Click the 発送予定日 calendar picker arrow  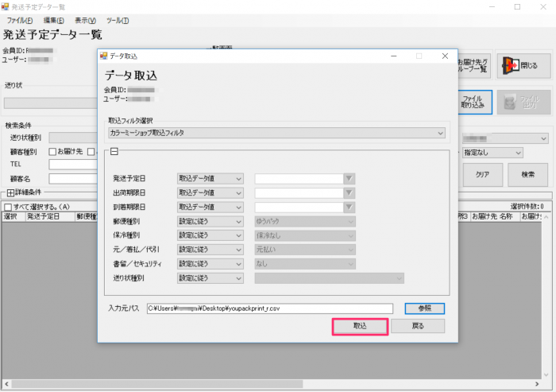coord(348,179)
